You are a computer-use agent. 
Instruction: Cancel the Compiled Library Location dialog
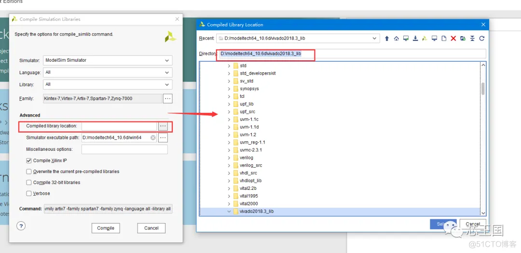(472, 224)
